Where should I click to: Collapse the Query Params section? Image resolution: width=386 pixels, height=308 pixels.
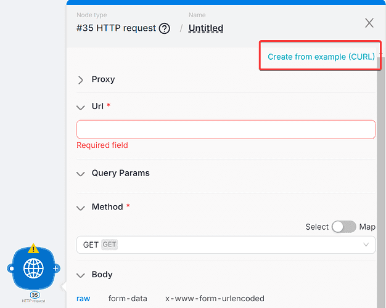click(81, 174)
